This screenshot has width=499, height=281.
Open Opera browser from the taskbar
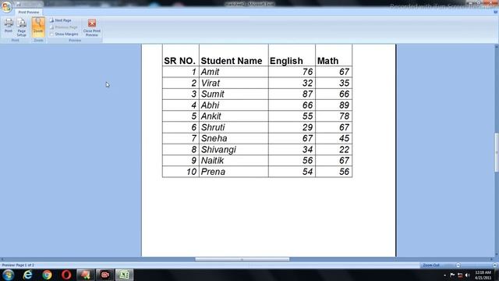coord(66,275)
